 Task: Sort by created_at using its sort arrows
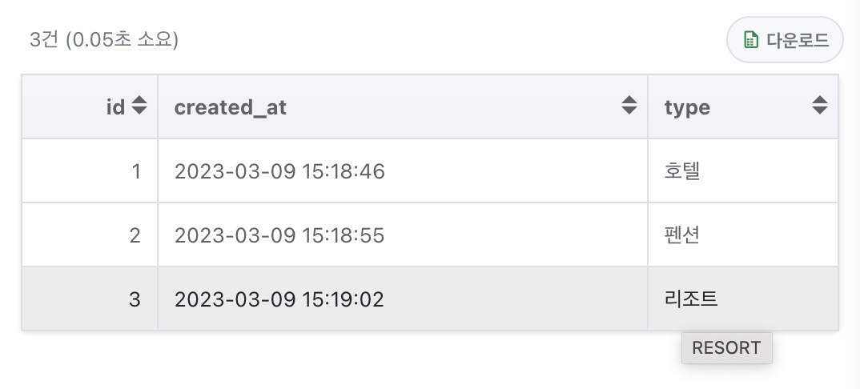click(629, 105)
